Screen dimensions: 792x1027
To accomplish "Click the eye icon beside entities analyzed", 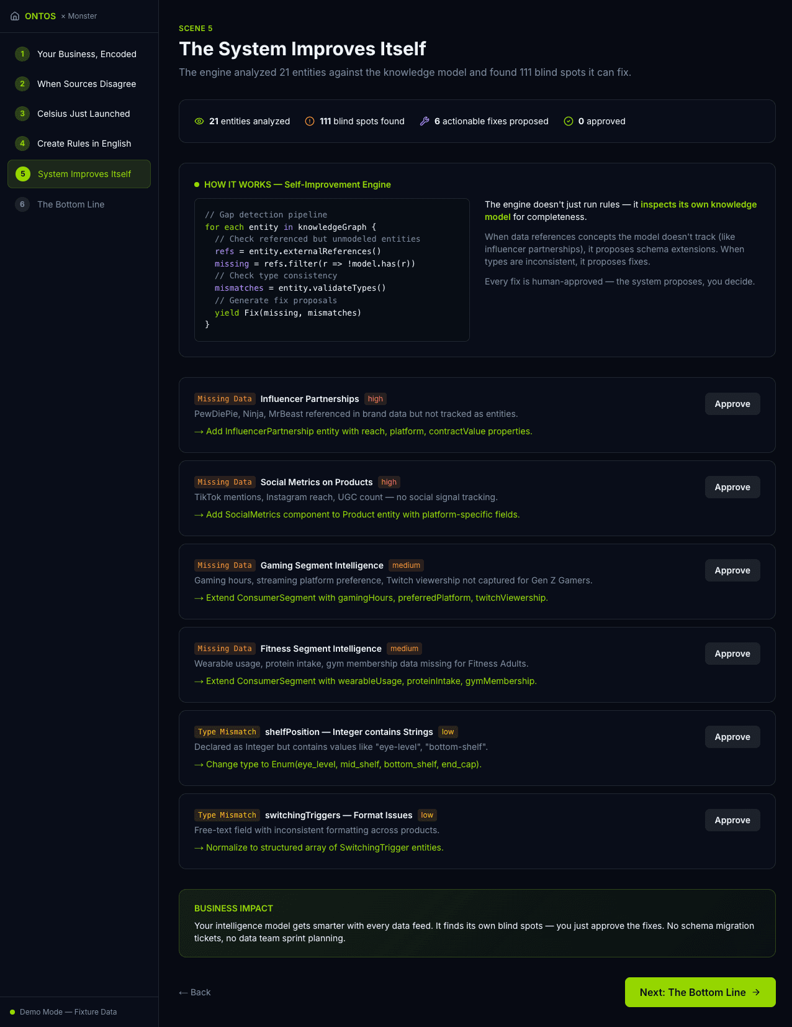I will 199,121.
